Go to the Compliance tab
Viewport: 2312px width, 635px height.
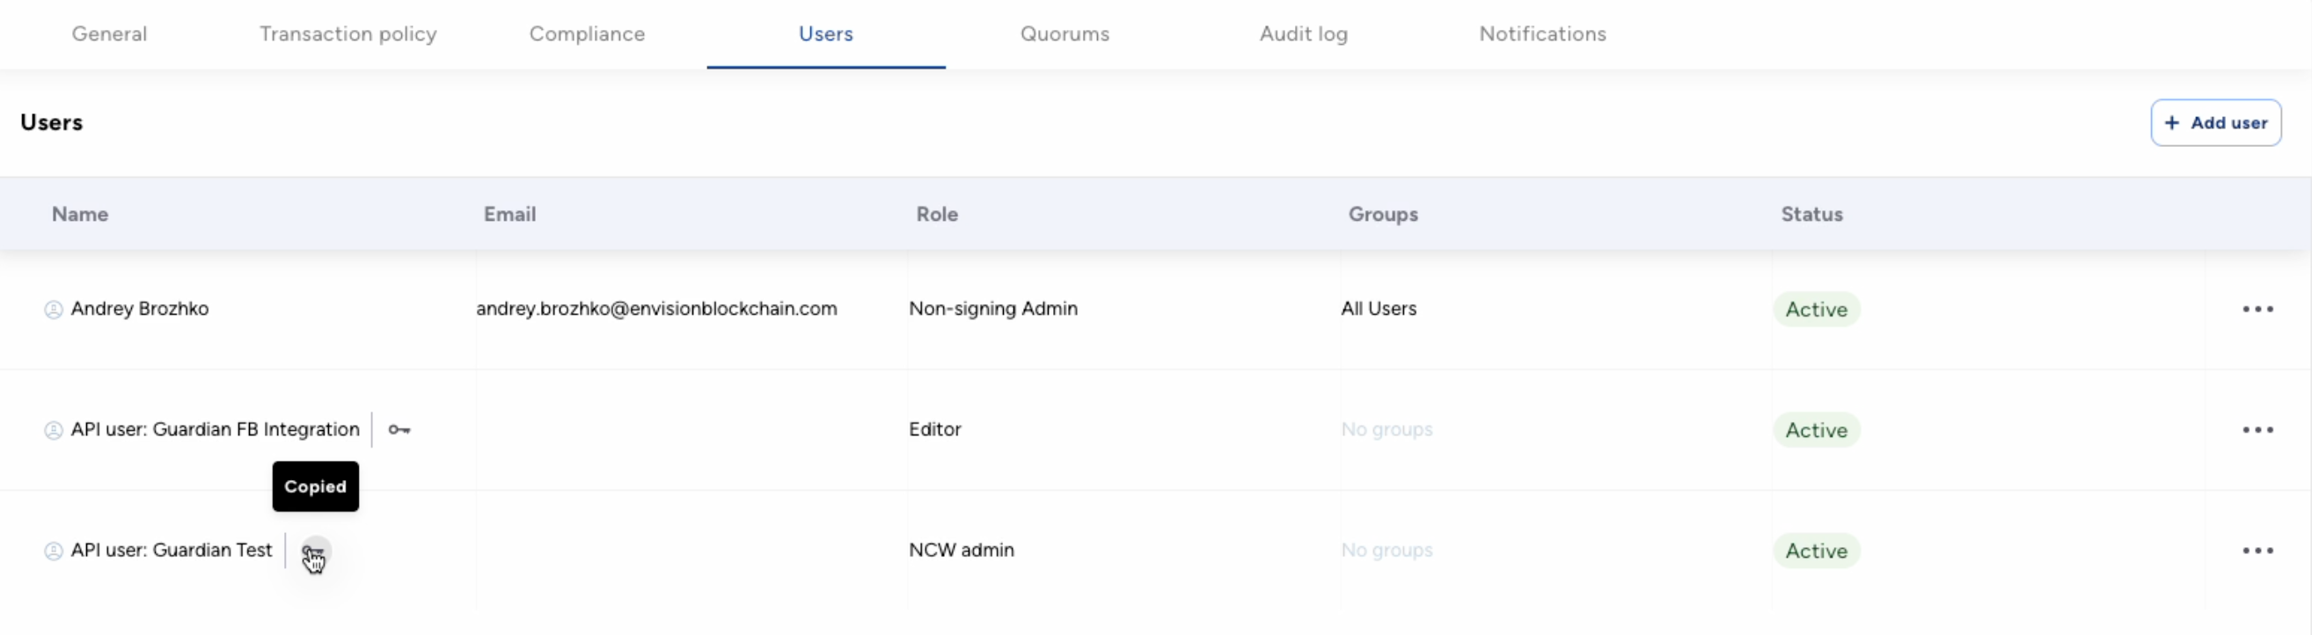click(587, 34)
